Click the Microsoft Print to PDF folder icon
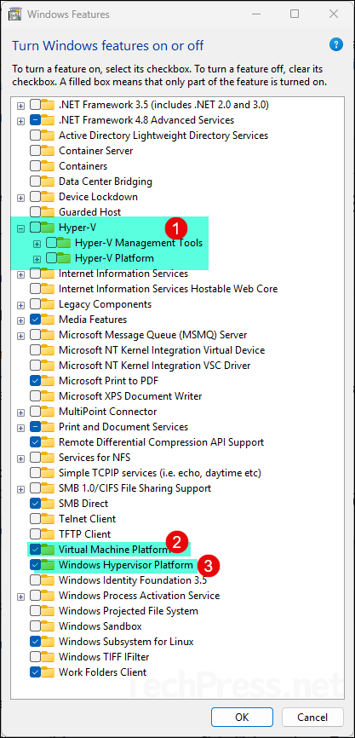The height and width of the screenshot is (738, 355). pos(48,381)
